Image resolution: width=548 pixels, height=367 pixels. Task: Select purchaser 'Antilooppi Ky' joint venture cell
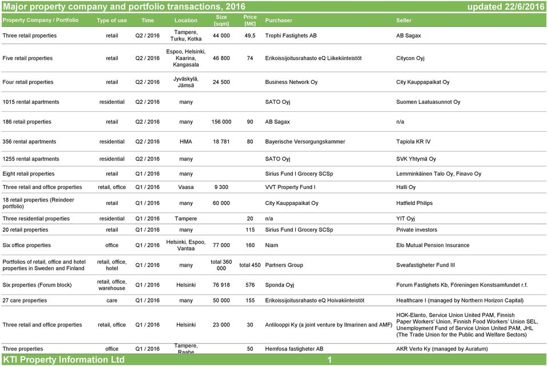[329, 325]
